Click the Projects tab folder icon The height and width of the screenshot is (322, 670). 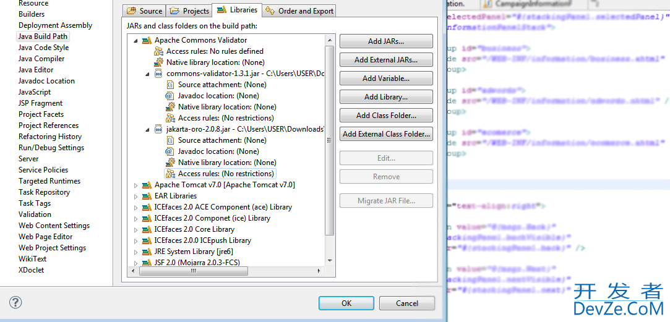pyautogui.click(x=174, y=11)
